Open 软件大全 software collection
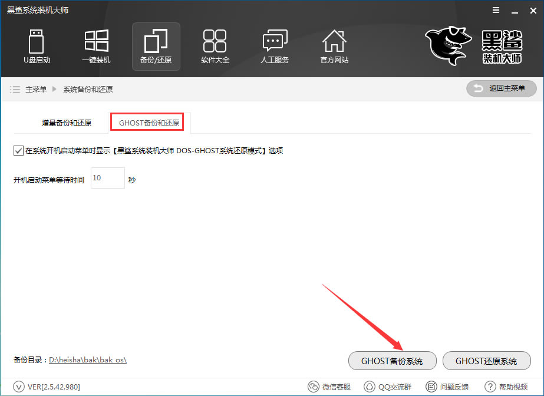This screenshot has height=396, width=544. (x=215, y=47)
